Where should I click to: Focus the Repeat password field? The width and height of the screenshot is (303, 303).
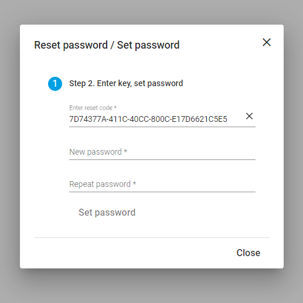(x=162, y=184)
